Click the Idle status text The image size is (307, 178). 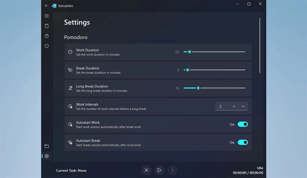coord(260,168)
